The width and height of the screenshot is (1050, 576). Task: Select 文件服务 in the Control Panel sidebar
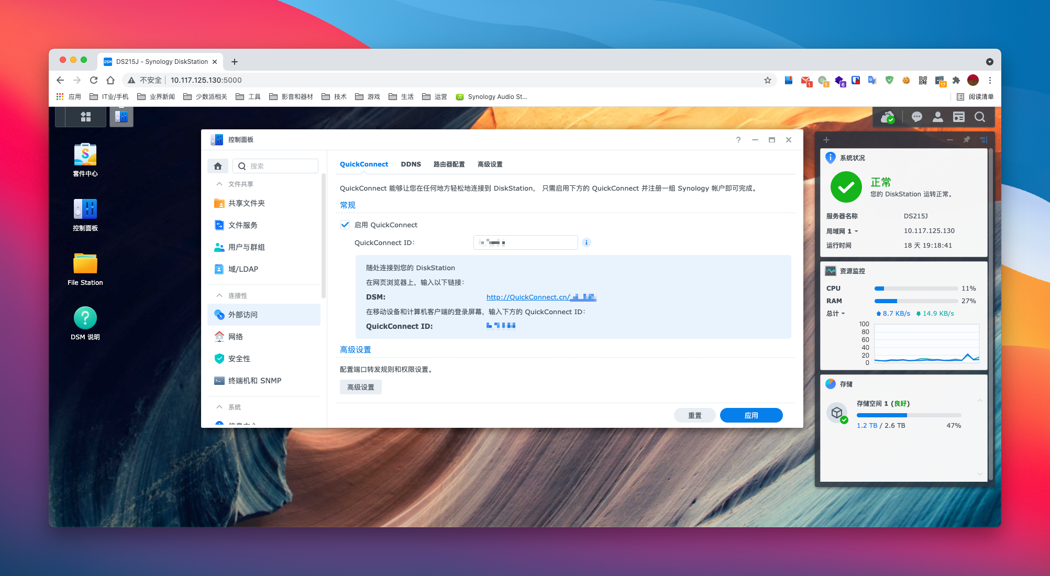(x=242, y=225)
